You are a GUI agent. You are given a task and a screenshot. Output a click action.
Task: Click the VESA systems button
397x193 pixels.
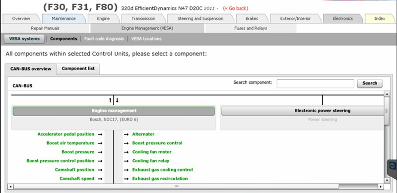pos(24,39)
